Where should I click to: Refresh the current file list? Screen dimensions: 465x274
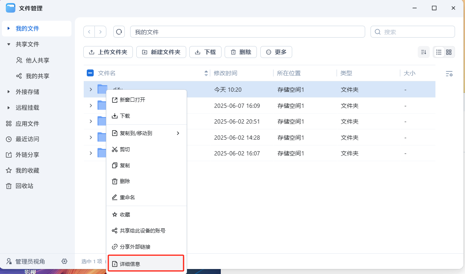click(119, 31)
